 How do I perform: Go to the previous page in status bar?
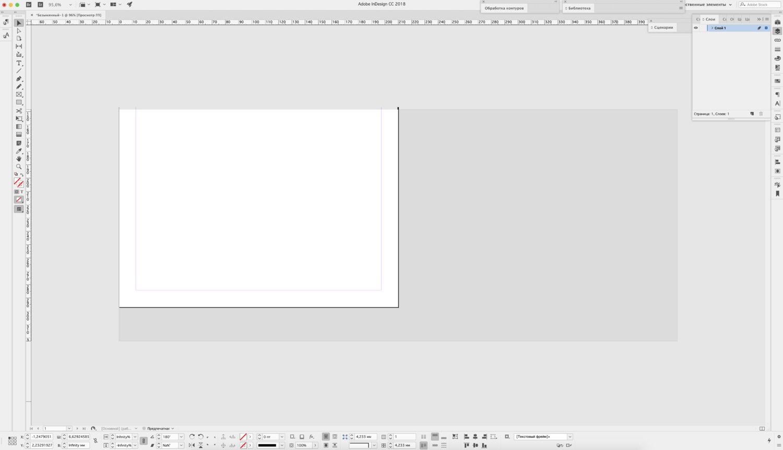pos(38,429)
